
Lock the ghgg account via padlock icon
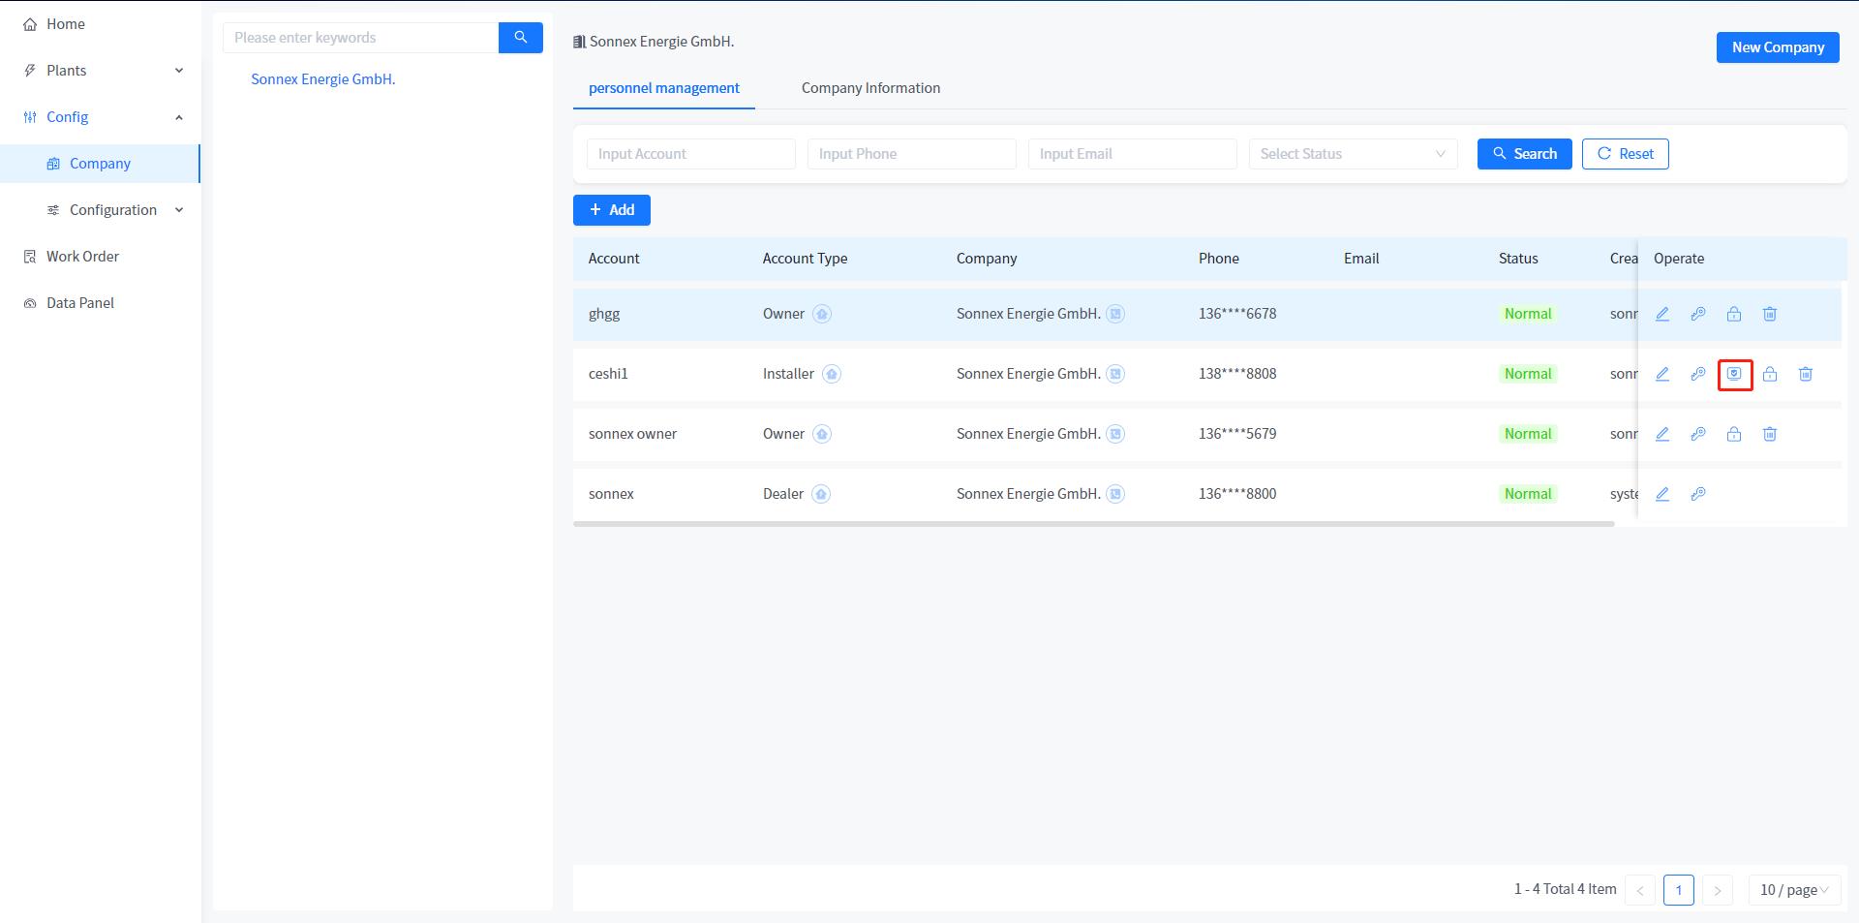tap(1734, 314)
